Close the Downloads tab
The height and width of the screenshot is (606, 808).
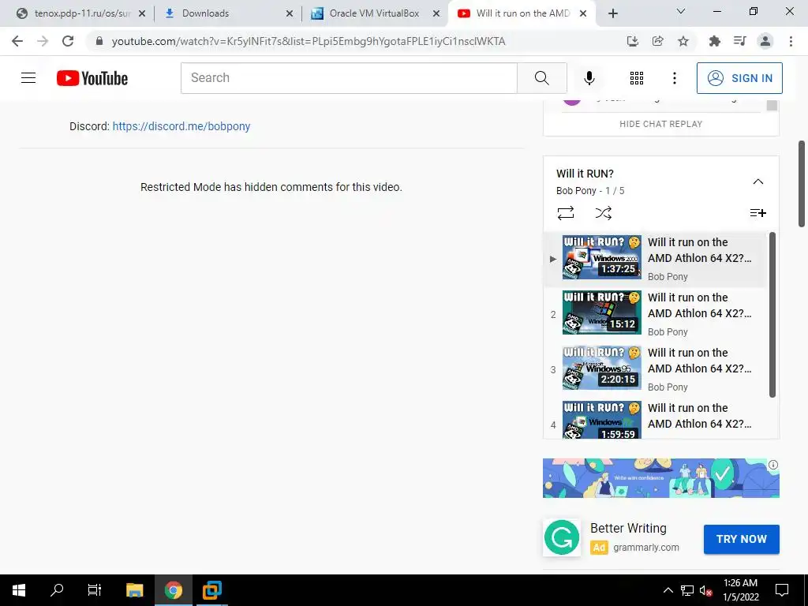click(x=289, y=13)
